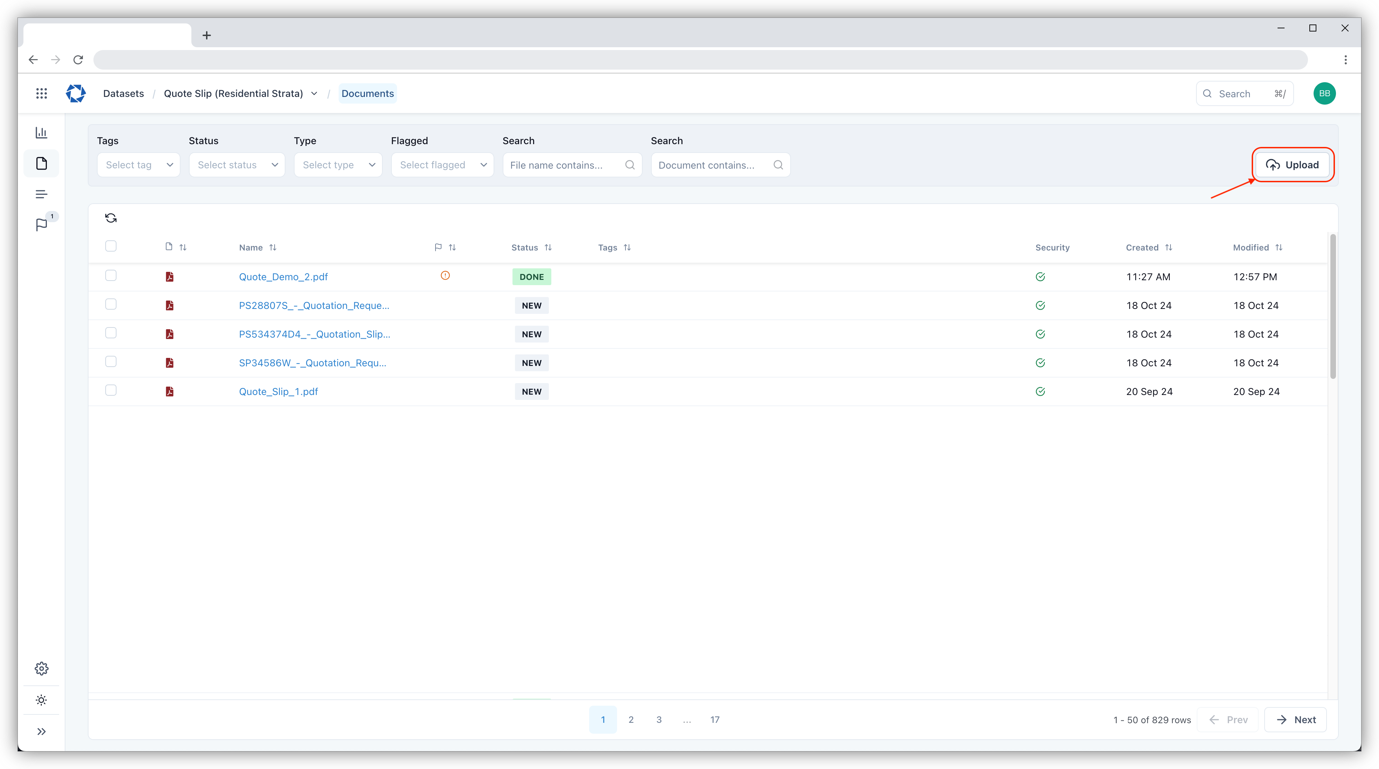Expand sidebar with double chevron icon

tap(41, 732)
